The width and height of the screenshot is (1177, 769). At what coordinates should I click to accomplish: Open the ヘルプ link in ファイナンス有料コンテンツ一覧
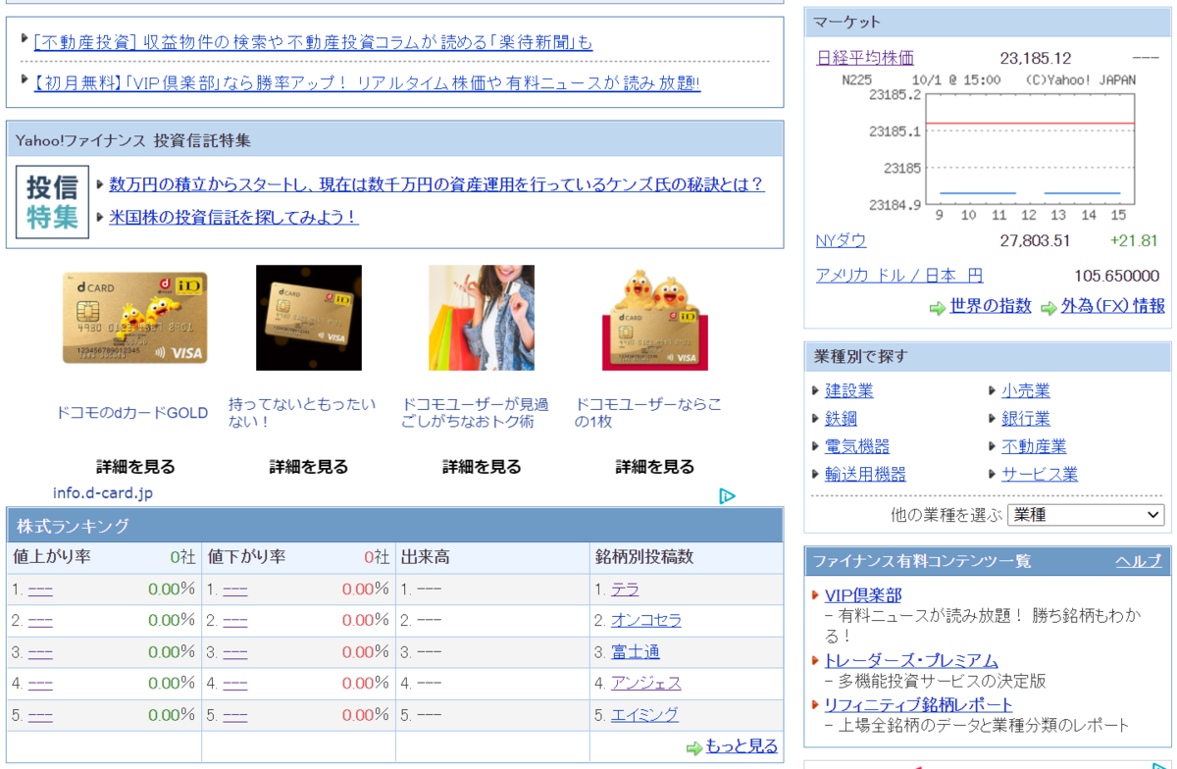[1138, 561]
